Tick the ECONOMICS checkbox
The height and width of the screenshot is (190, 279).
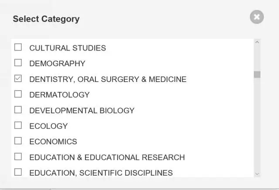pyautogui.click(x=18, y=141)
